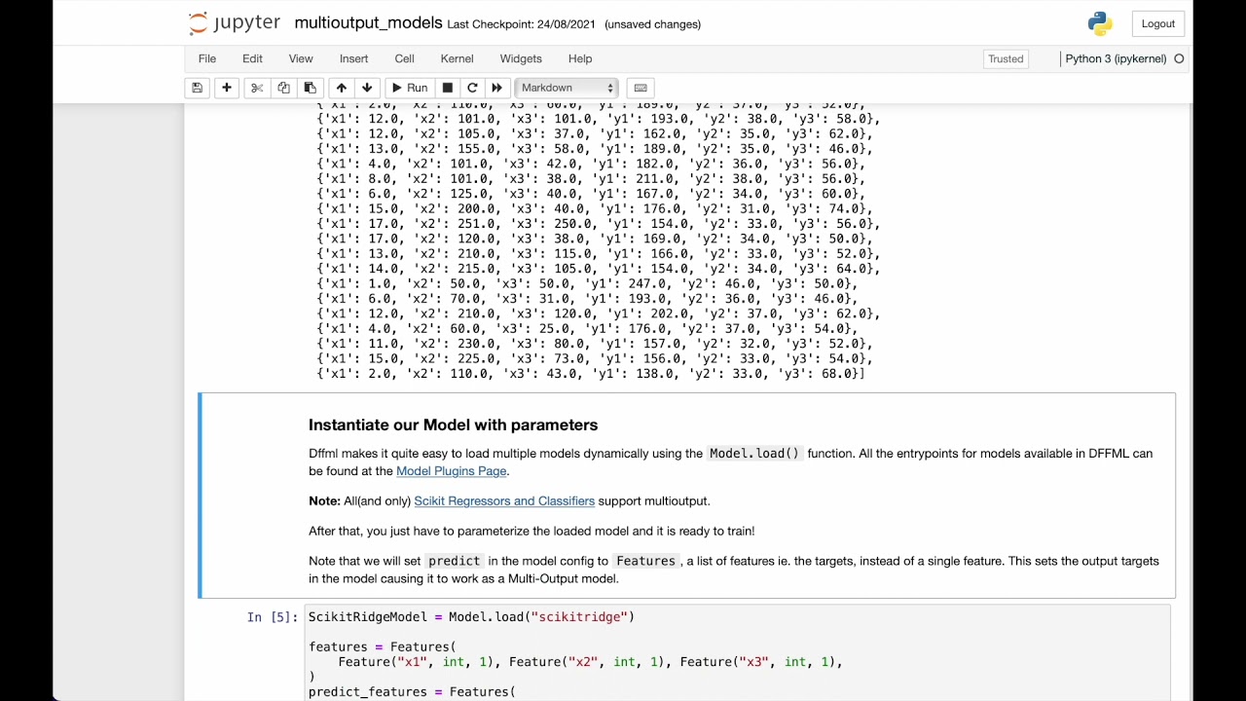Open the Kernel menu
Screen dimensions: 1246x701
457,59
